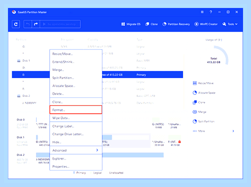Click the D: (NTFS) block on Disk 1 map
The width and height of the screenshot is (251, 187).
[x=43, y=141]
